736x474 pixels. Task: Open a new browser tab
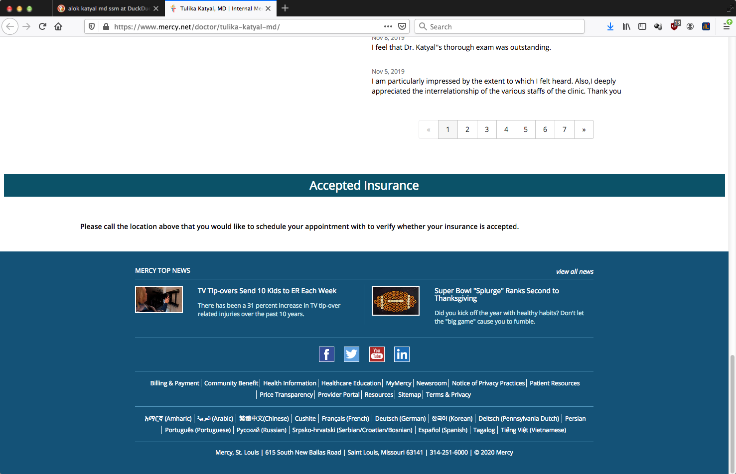pyautogui.click(x=285, y=8)
